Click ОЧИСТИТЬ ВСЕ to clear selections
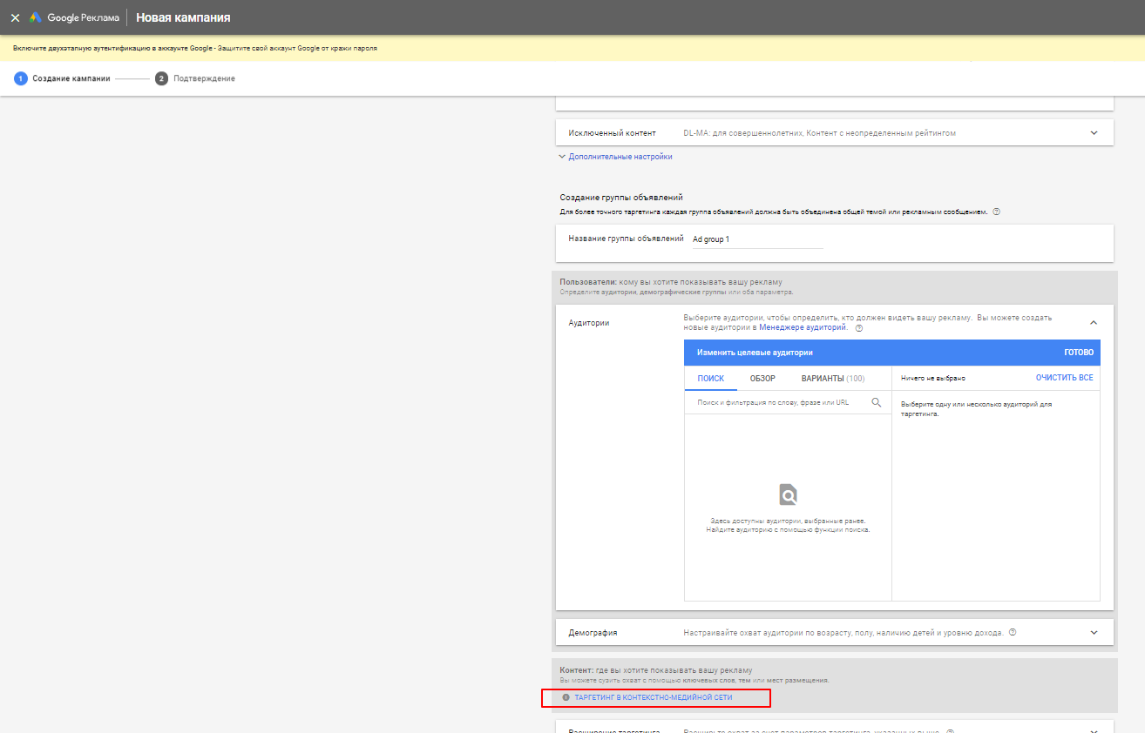This screenshot has width=1145, height=733. point(1064,378)
